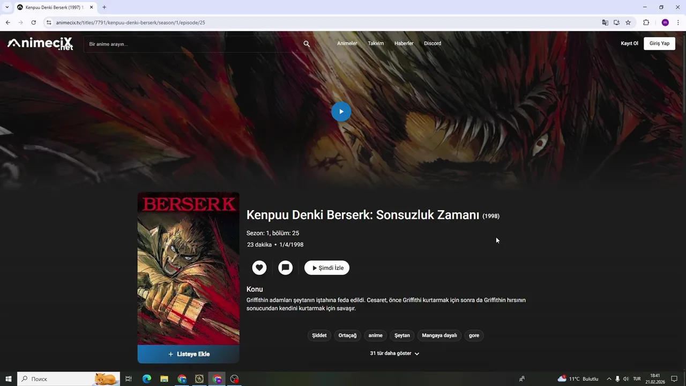Select the Ortaçağ genre tag
The height and width of the screenshot is (386, 686).
tap(347, 336)
